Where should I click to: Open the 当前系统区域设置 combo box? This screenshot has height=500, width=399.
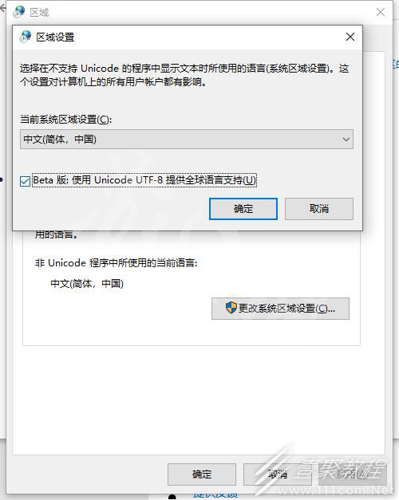[187, 139]
